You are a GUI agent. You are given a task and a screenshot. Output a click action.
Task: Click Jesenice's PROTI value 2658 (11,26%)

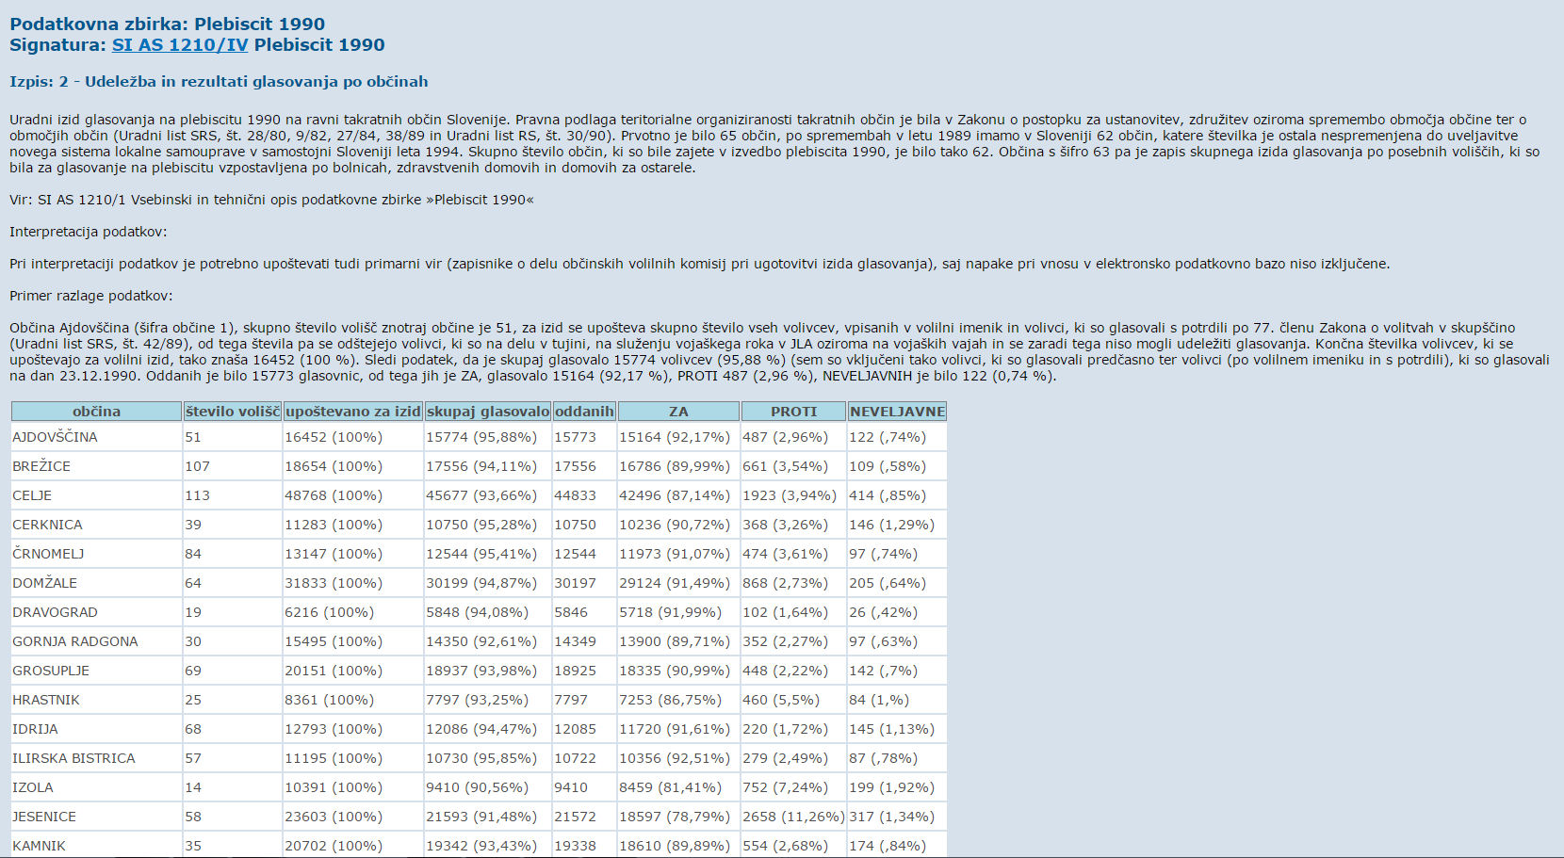793,817
